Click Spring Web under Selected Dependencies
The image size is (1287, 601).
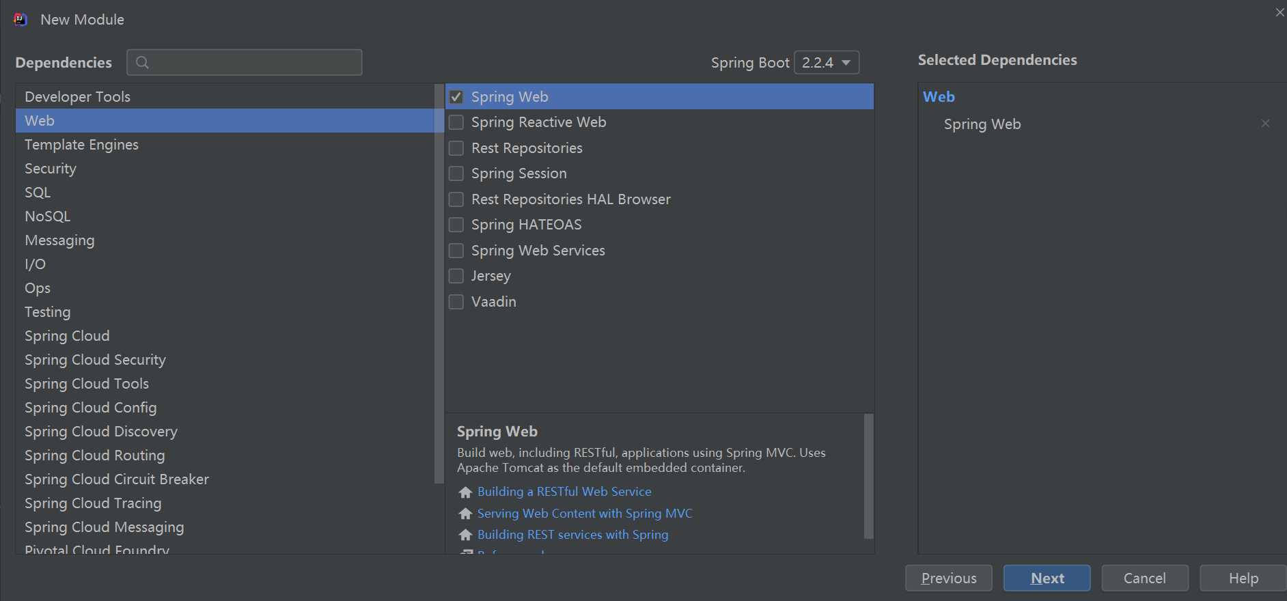(982, 124)
